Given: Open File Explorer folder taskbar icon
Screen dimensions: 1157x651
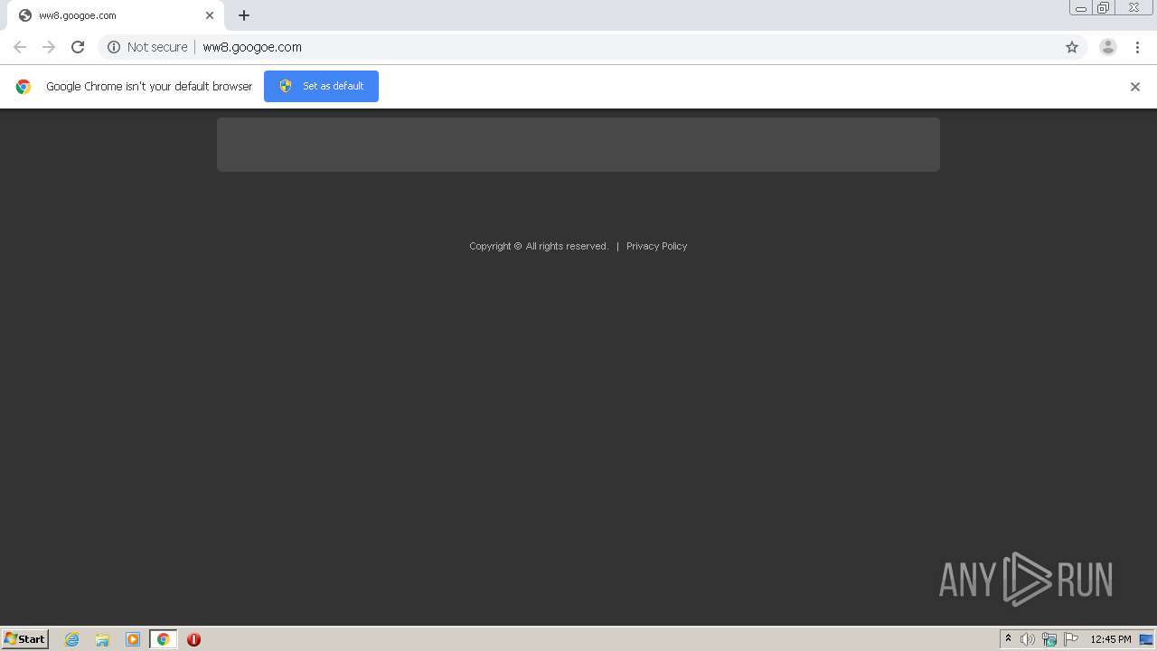Looking at the screenshot, I should [102, 639].
